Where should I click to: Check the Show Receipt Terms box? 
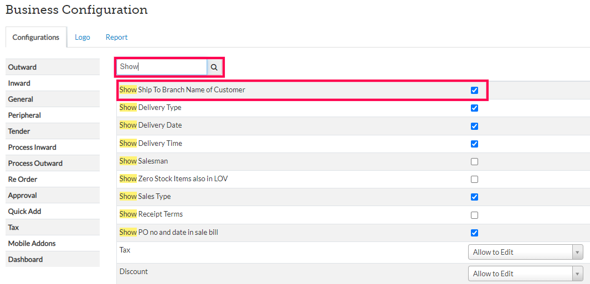(474, 215)
